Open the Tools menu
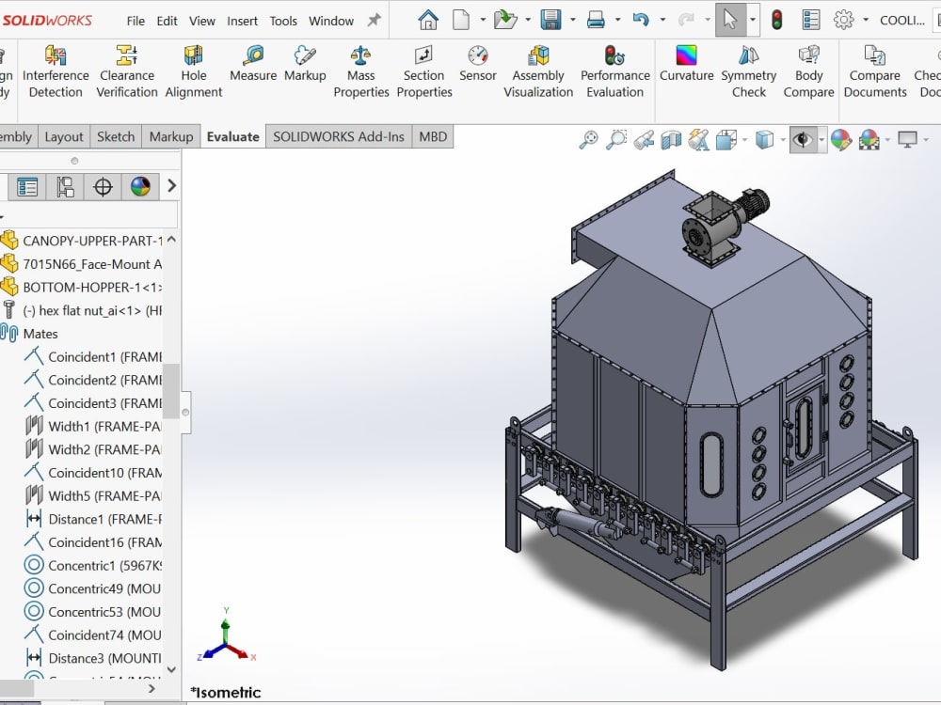 tap(283, 21)
